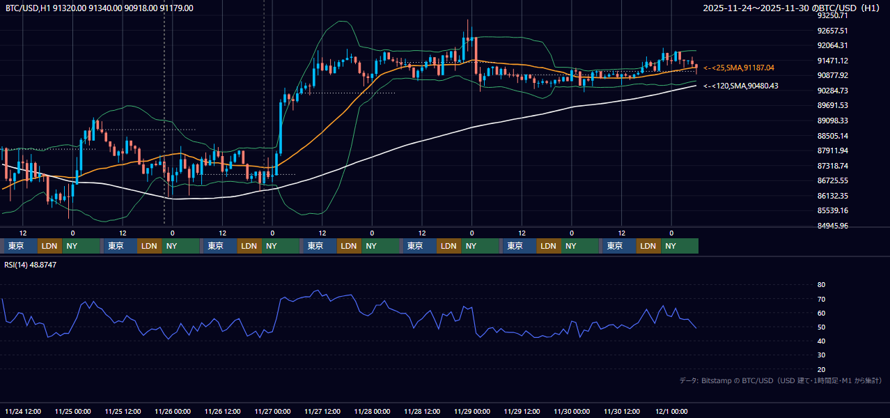890x418 pixels.
Task: Click the 11/30 00:00 date label
Action: point(572,412)
